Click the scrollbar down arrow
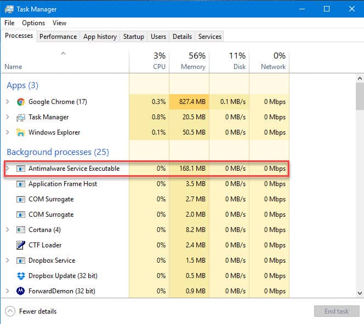The image size is (364, 324). tap(360, 293)
